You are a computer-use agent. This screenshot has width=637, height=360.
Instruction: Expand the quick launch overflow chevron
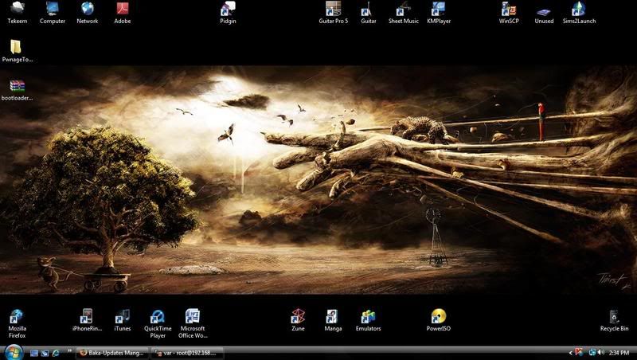point(69,350)
